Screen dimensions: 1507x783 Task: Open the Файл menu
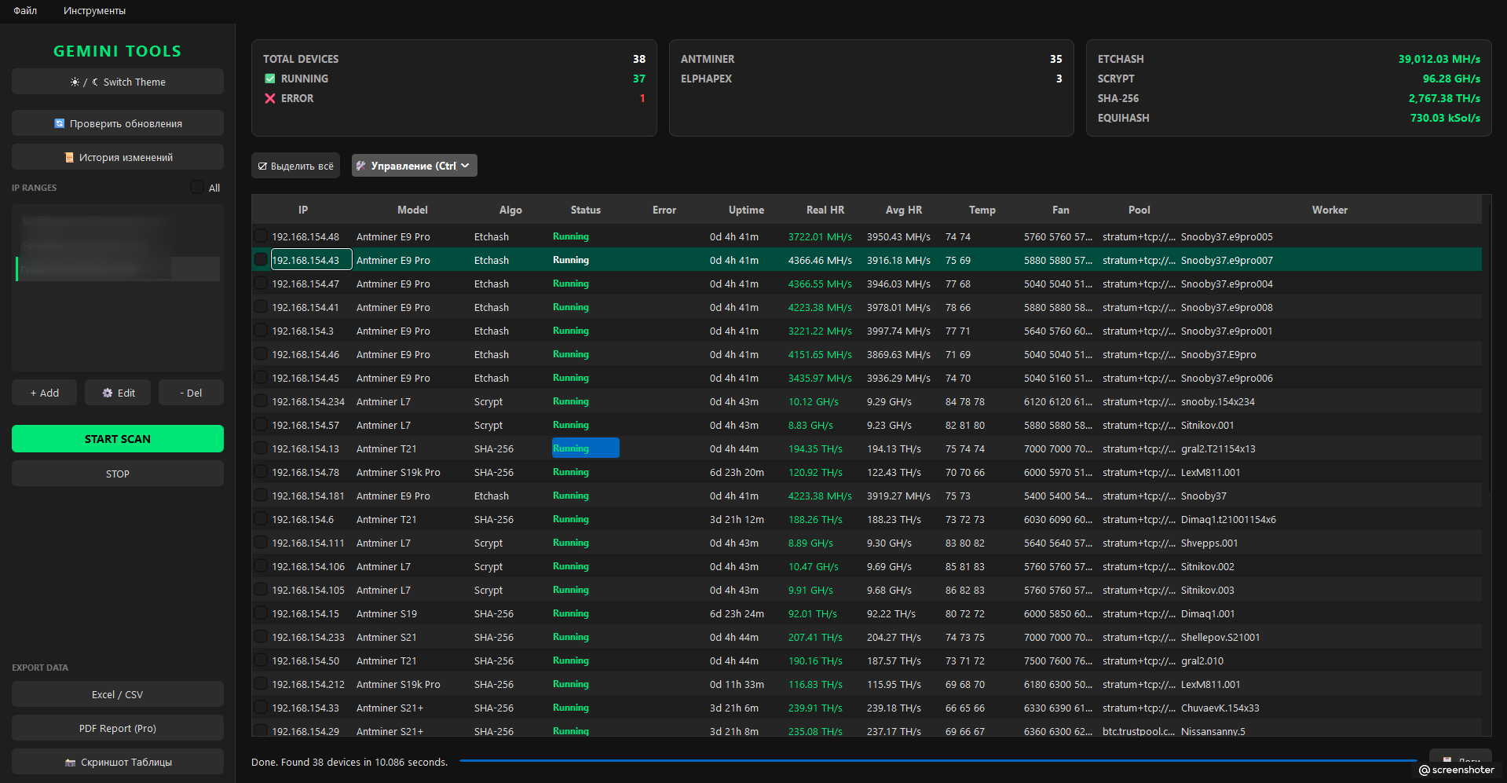(x=25, y=10)
